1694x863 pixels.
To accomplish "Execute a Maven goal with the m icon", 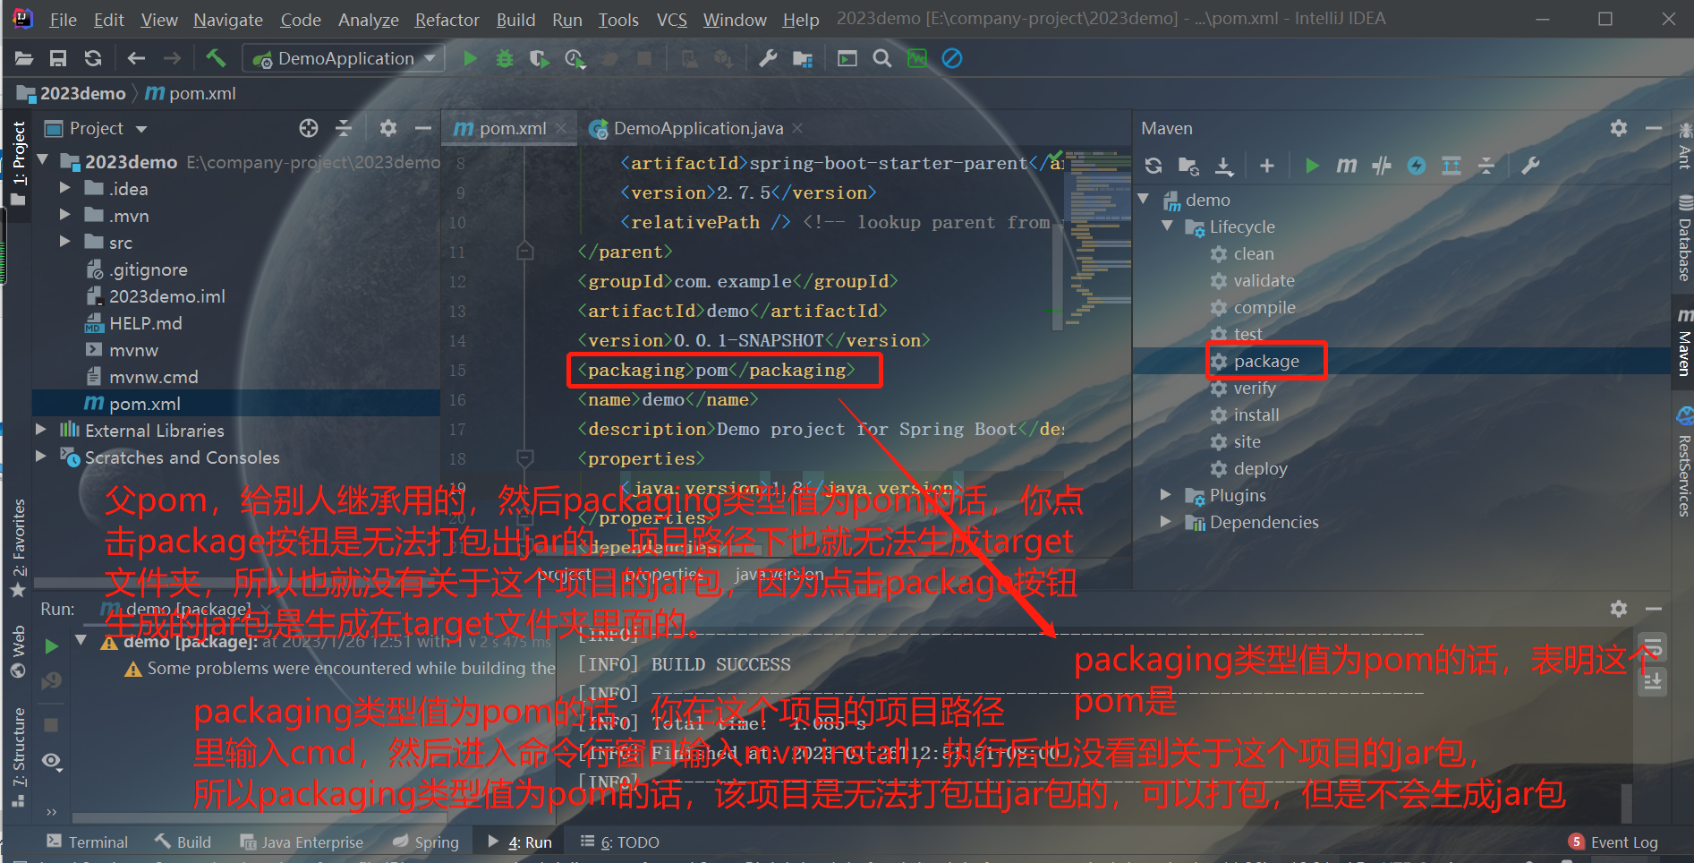I will tap(1347, 166).
